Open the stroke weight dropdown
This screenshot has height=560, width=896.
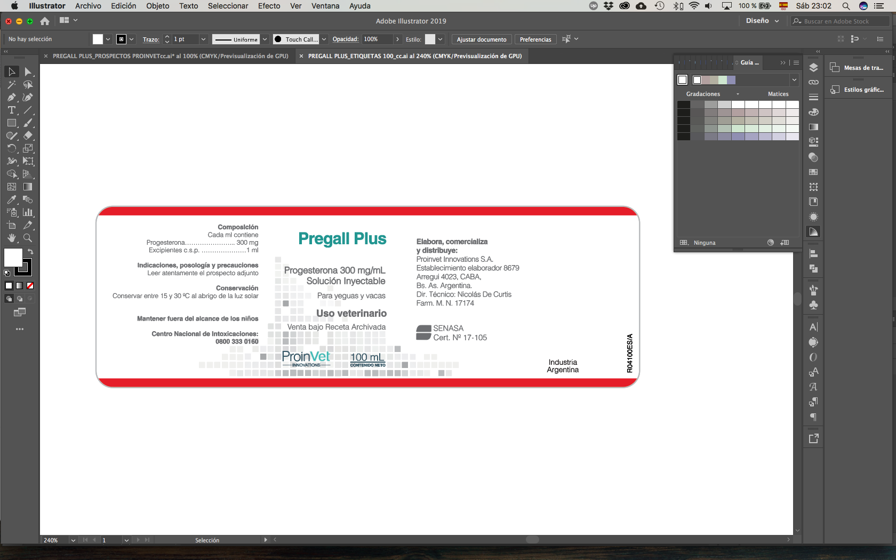coord(203,39)
